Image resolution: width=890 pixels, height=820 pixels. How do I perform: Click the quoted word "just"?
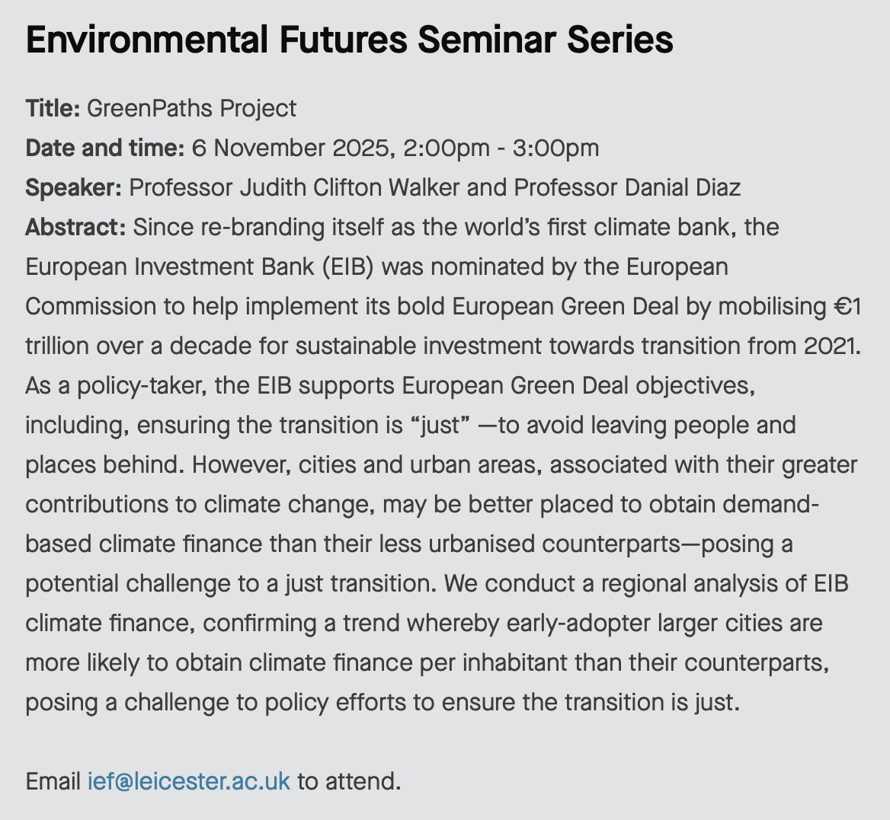click(440, 425)
